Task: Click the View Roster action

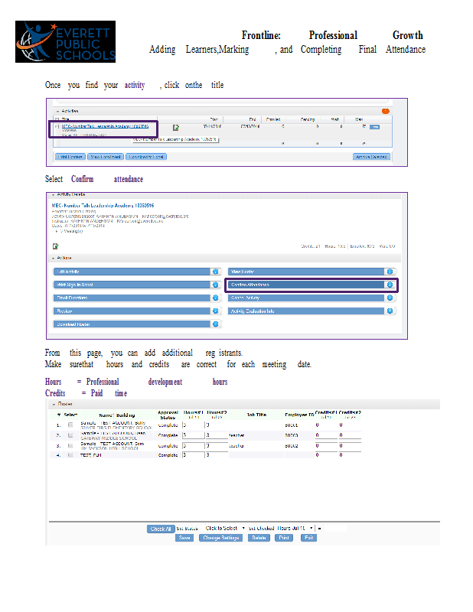Action: coord(306,272)
